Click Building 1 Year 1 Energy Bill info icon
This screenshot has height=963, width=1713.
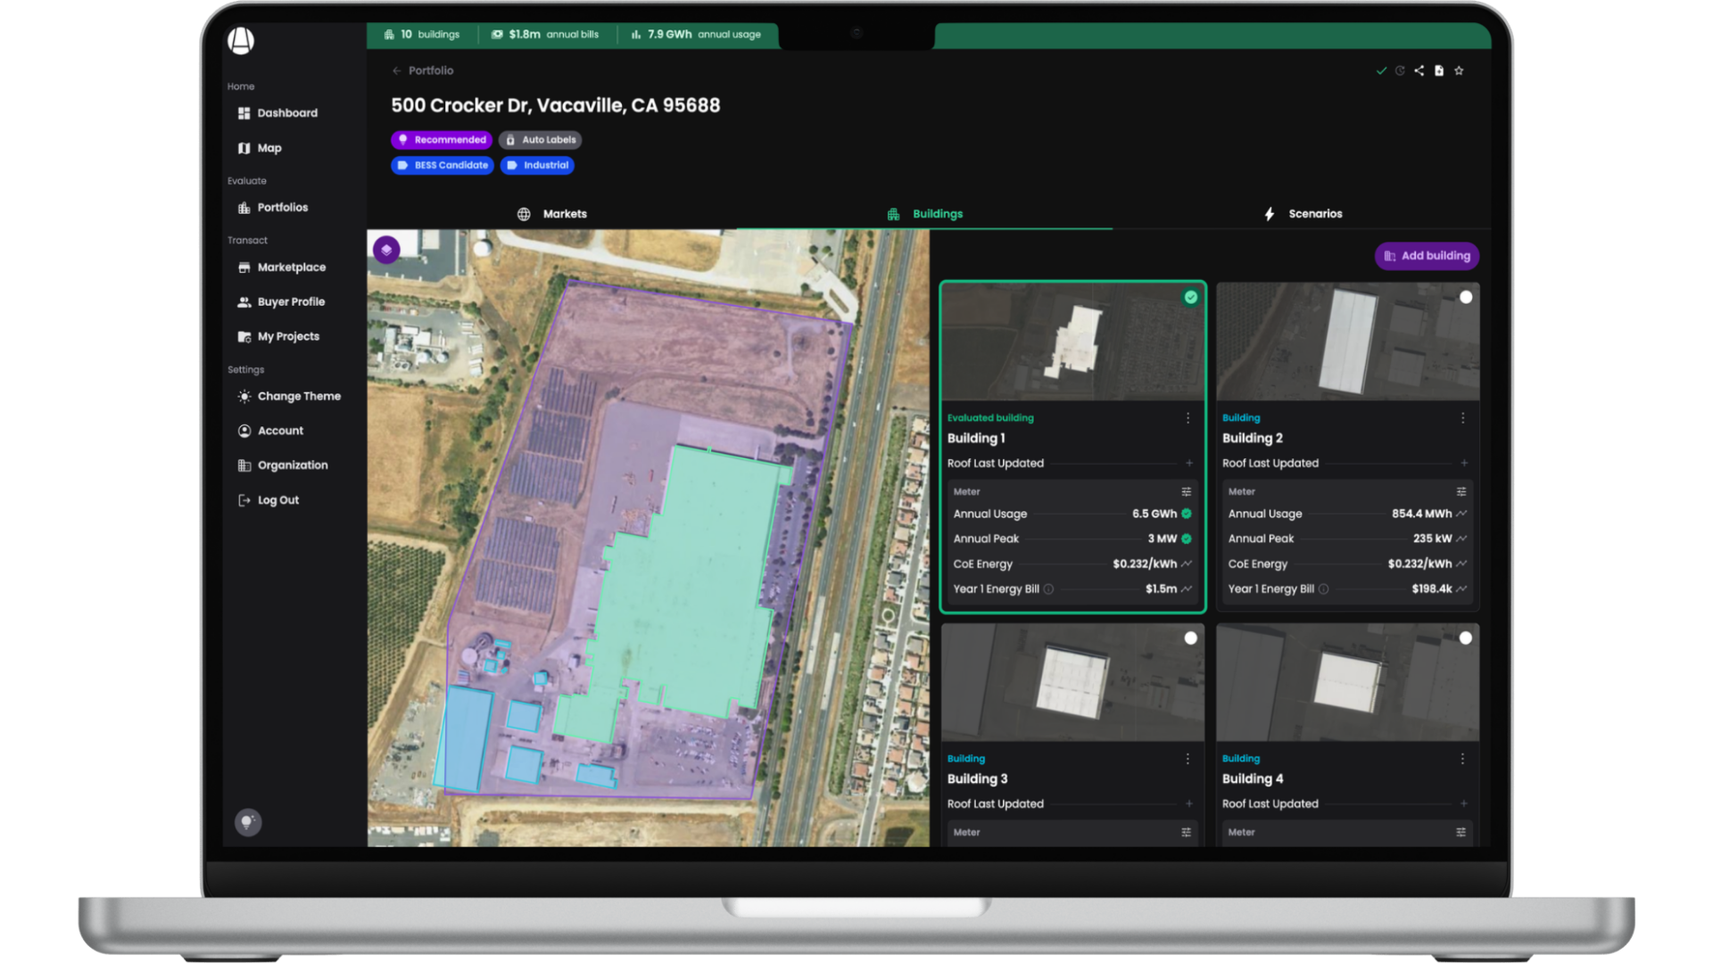[x=1049, y=588]
